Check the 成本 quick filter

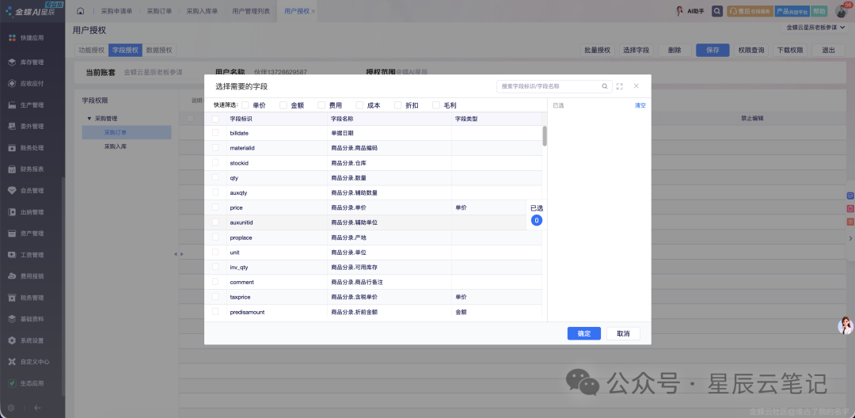pos(359,105)
